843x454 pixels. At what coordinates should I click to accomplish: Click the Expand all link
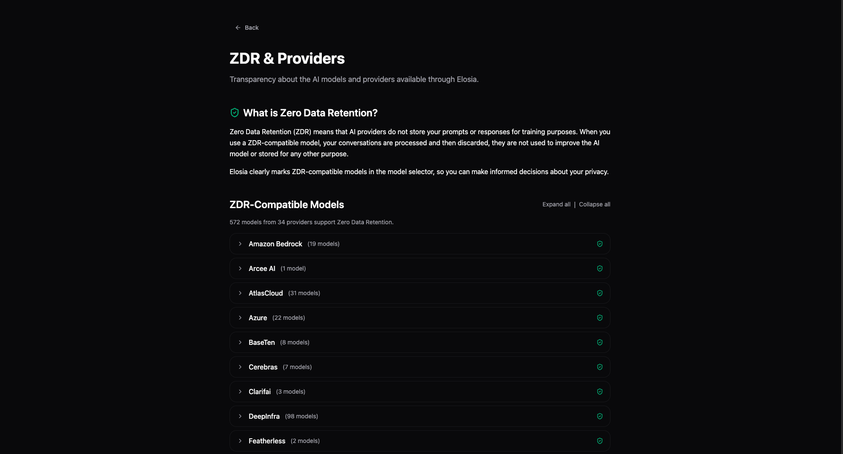coord(556,204)
